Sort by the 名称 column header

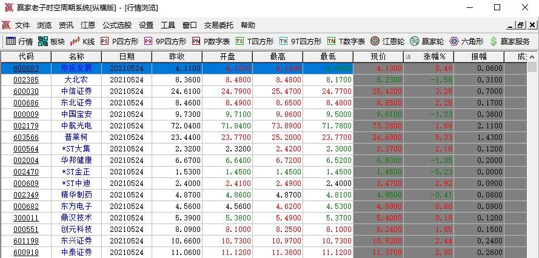76,57
